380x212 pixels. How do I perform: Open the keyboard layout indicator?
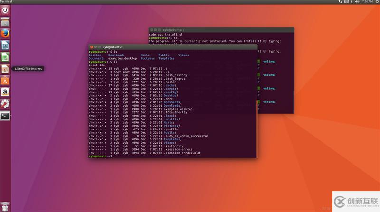pyautogui.click(x=346, y=2)
